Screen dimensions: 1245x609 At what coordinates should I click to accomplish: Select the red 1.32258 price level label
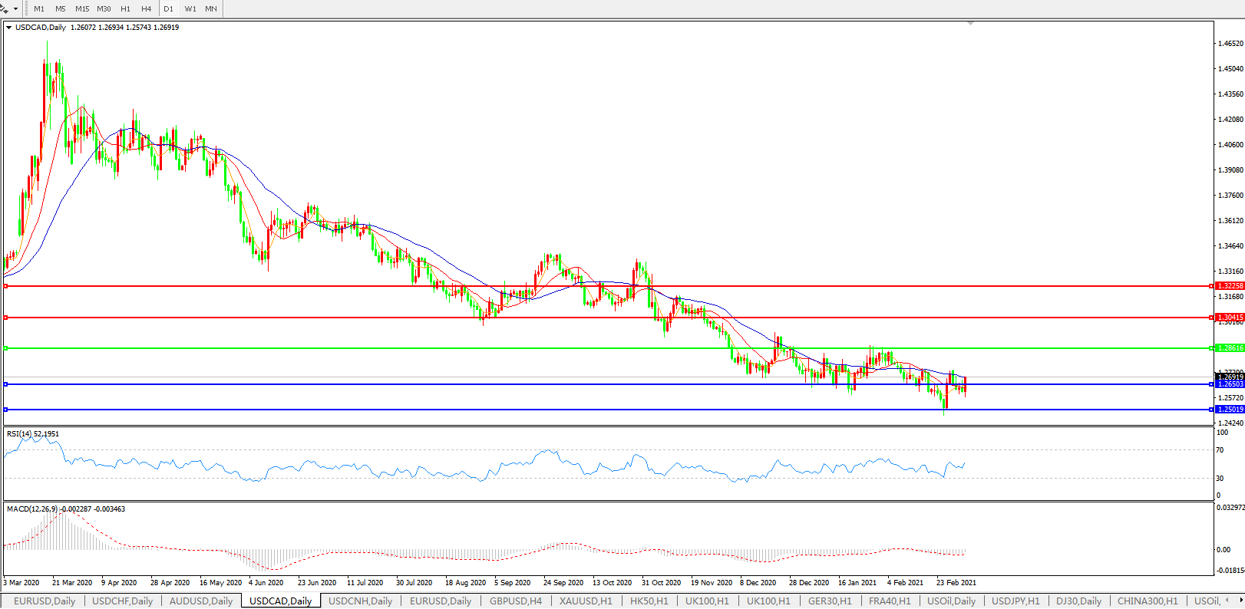(x=1230, y=285)
